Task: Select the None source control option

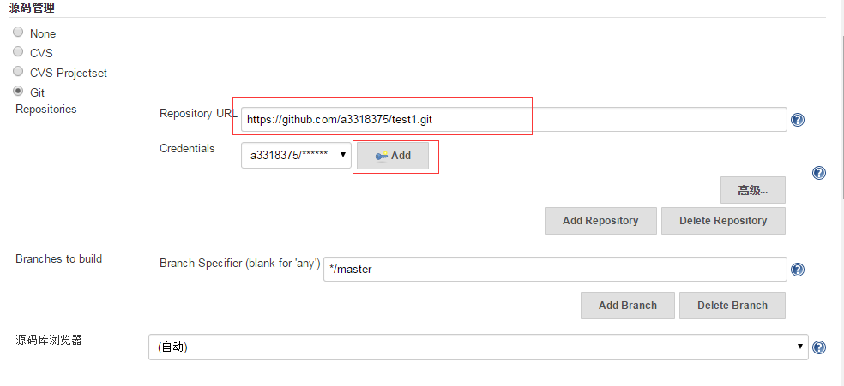Action: tap(18, 33)
